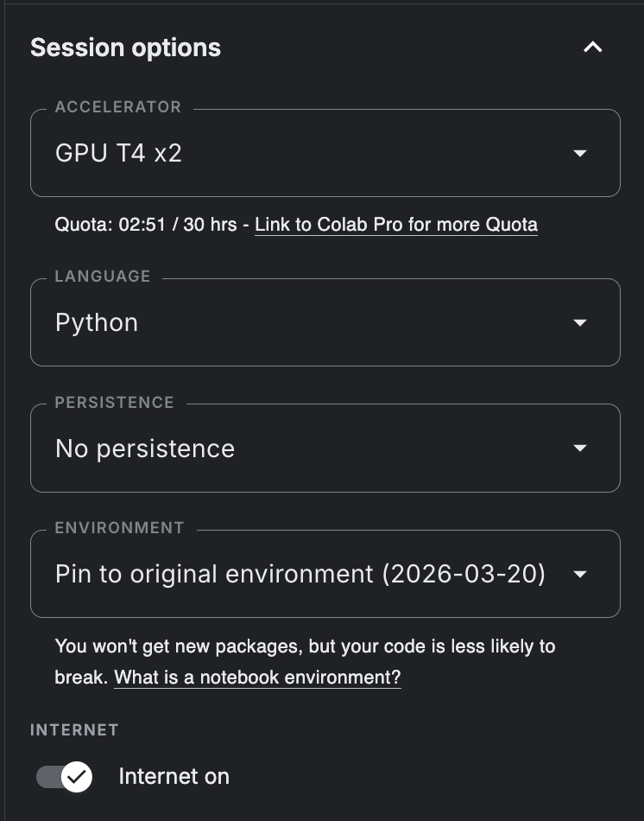Click the LANGUAGE field label
The width and height of the screenshot is (644, 821).
103,277
